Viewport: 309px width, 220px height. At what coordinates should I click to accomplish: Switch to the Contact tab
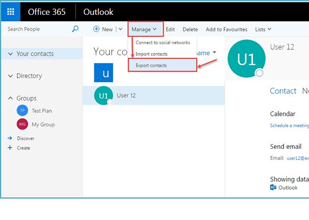point(283,91)
